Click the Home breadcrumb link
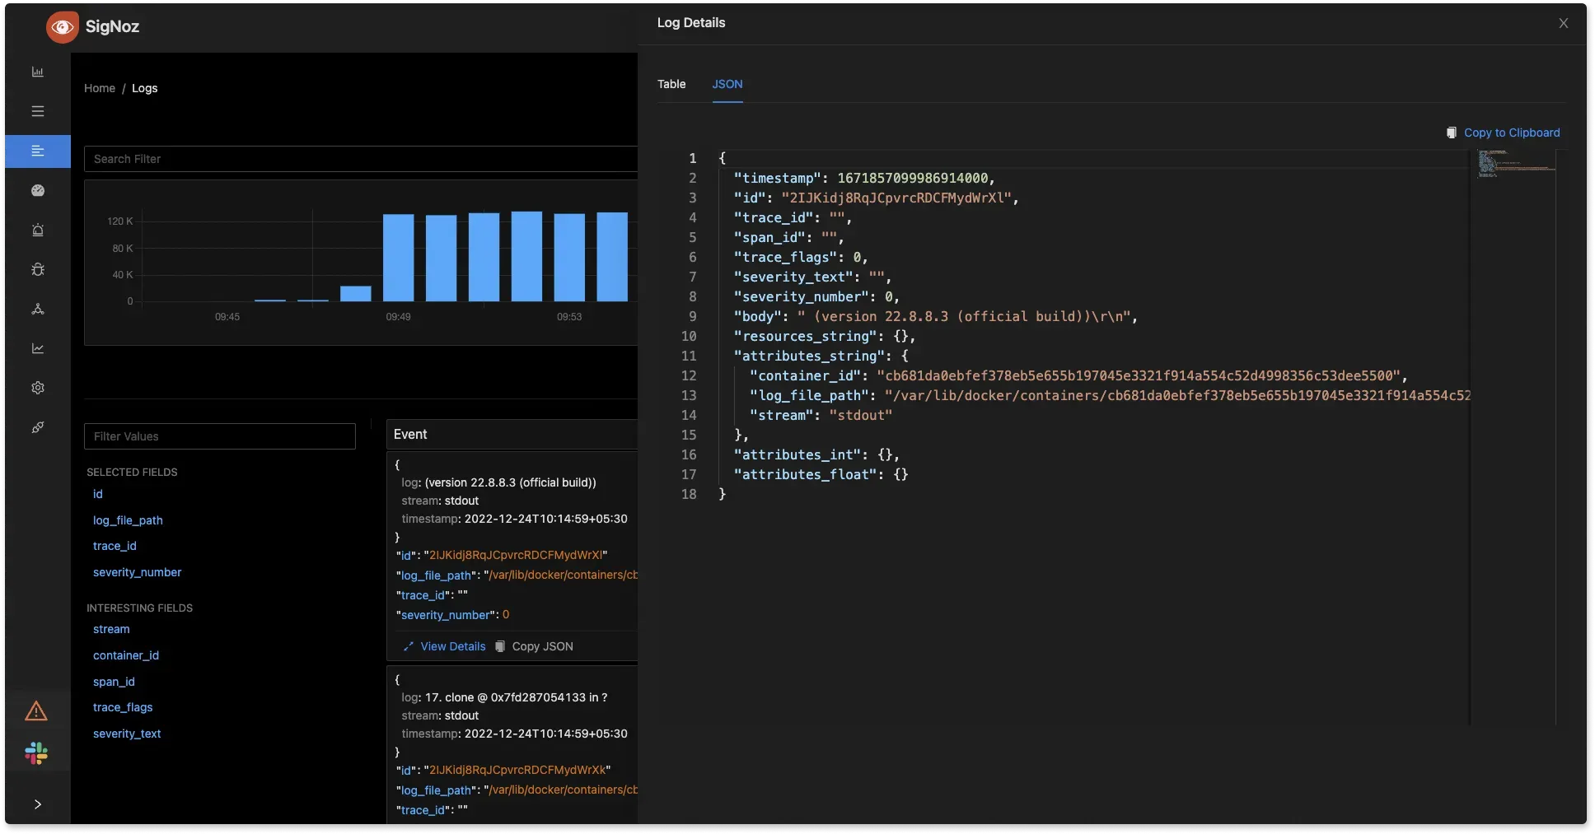The image size is (1595, 834). pyautogui.click(x=100, y=88)
